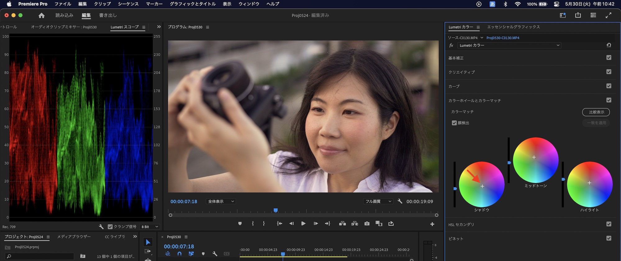Click the Add Marker icon in program monitor
Viewport: 621px width, 261px height.
(240, 223)
